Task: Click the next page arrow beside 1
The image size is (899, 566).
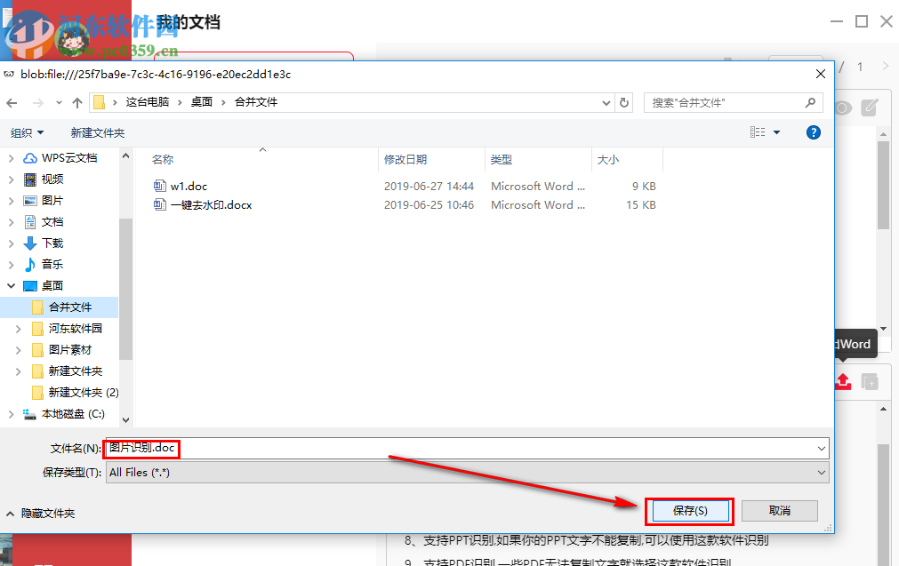Action: [x=887, y=66]
